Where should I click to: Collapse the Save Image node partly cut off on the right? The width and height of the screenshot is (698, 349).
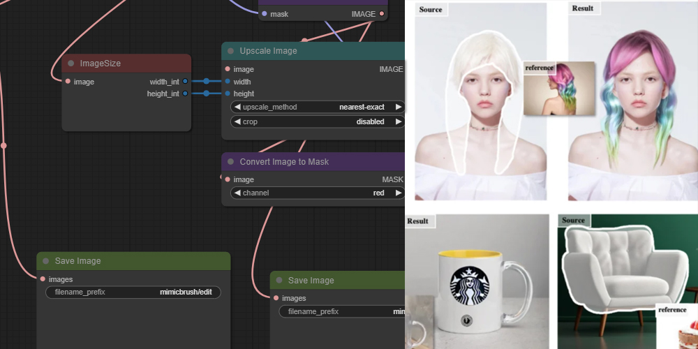(279, 280)
